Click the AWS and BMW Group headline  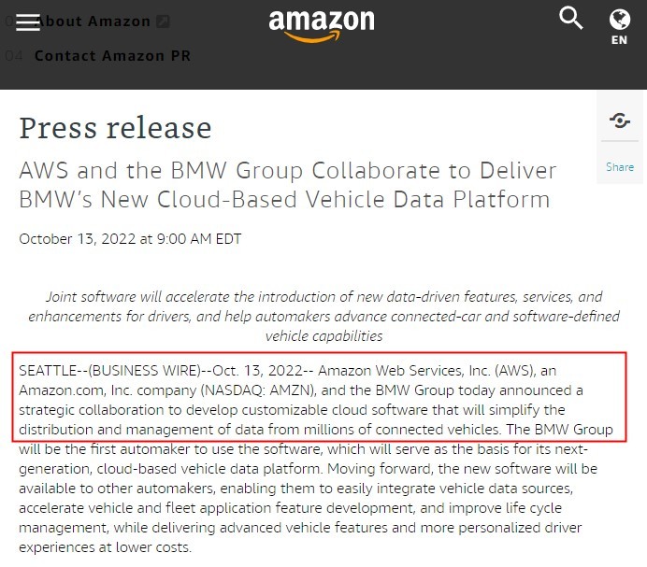coord(288,185)
